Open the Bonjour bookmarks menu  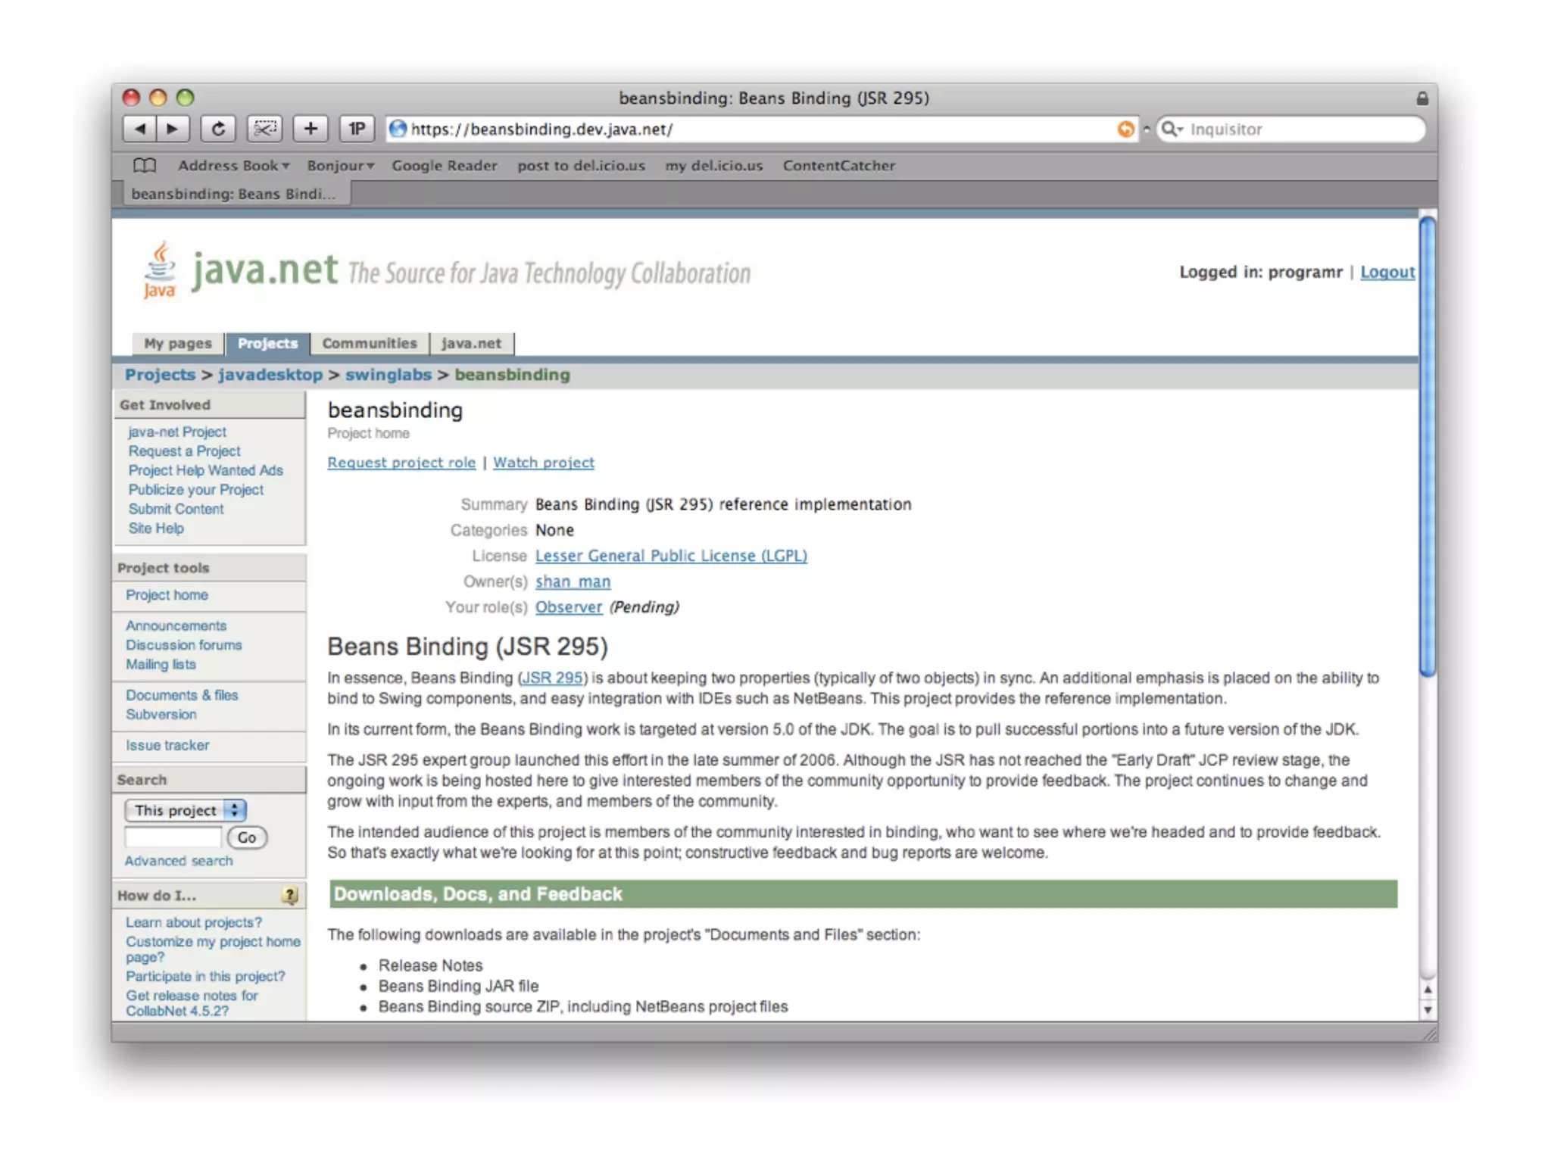tap(340, 165)
